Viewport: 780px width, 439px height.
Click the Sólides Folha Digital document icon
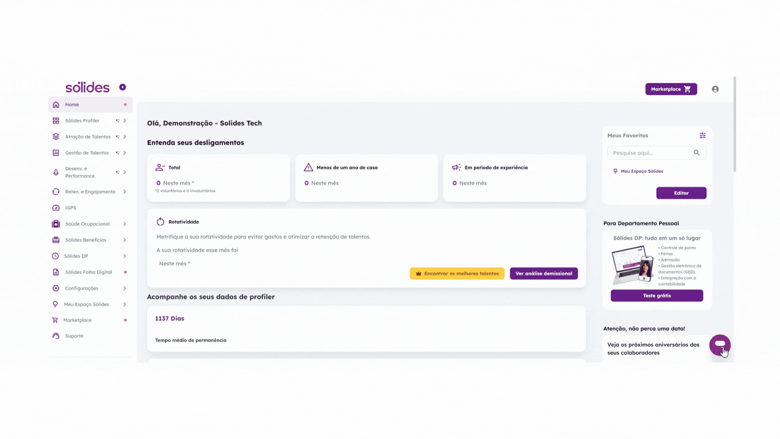tap(56, 272)
